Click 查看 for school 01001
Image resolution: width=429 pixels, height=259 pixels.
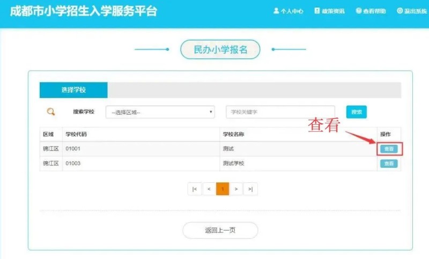(389, 149)
